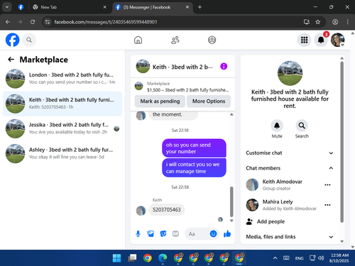
Task: Open the London conversation
Action: click(x=62, y=79)
